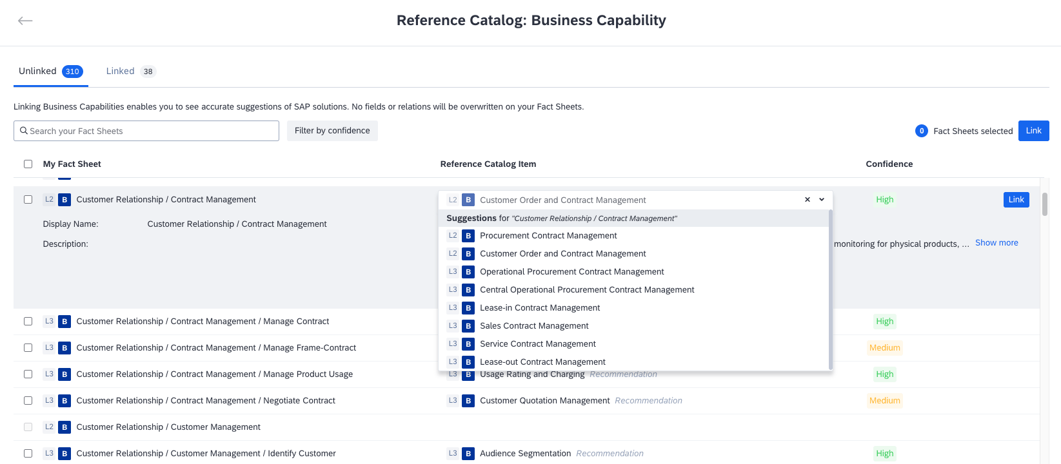Click the top Link button beside Fact Sheets selected
The width and height of the screenshot is (1061, 464).
(x=1034, y=131)
